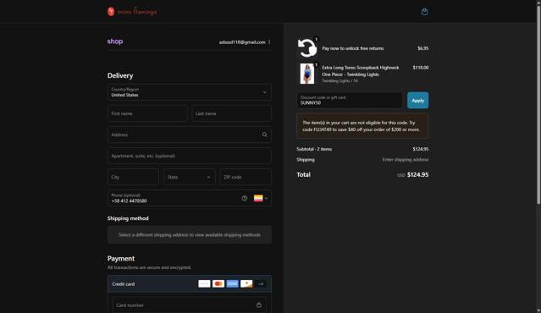The image size is (541, 313).
Task: Click the free returns circular arrow icon
Action: click(x=306, y=47)
